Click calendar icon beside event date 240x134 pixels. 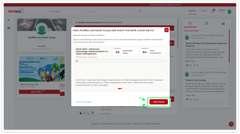click(x=76, y=57)
